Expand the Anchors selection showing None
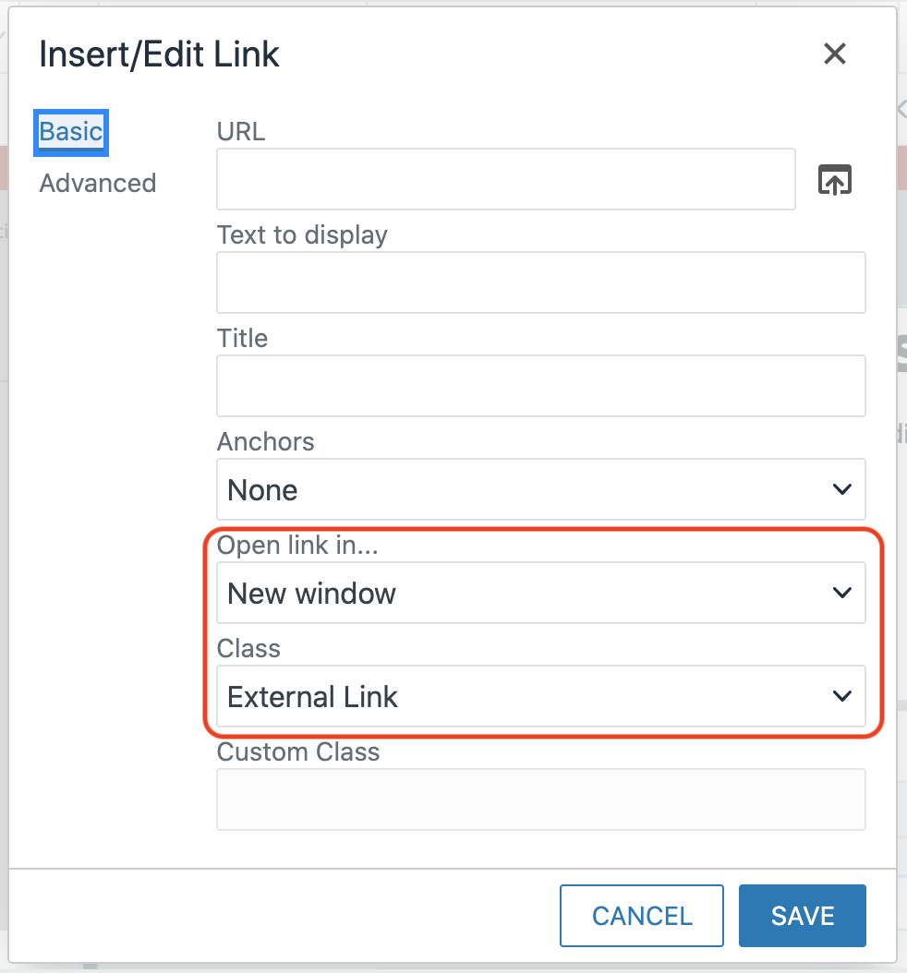Image resolution: width=907 pixels, height=973 pixels. [541, 489]
